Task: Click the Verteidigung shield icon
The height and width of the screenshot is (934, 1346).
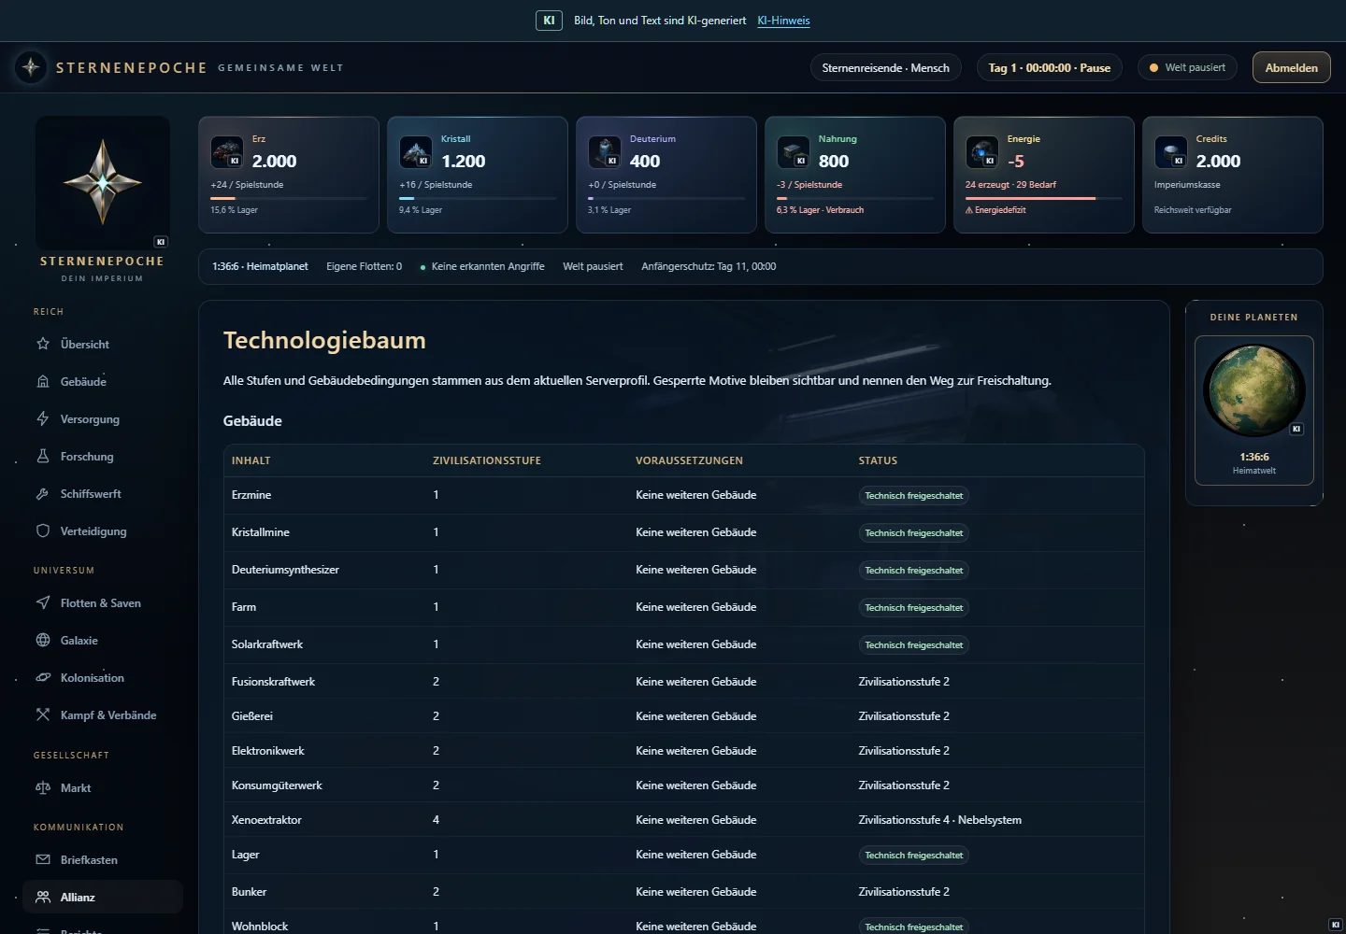Action: tap(43, 531)
